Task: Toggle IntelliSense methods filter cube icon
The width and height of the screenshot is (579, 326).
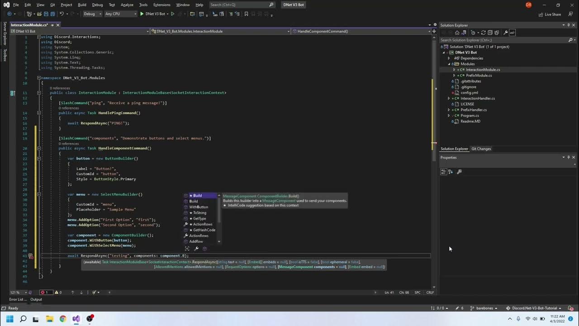Action: (204, 249)
